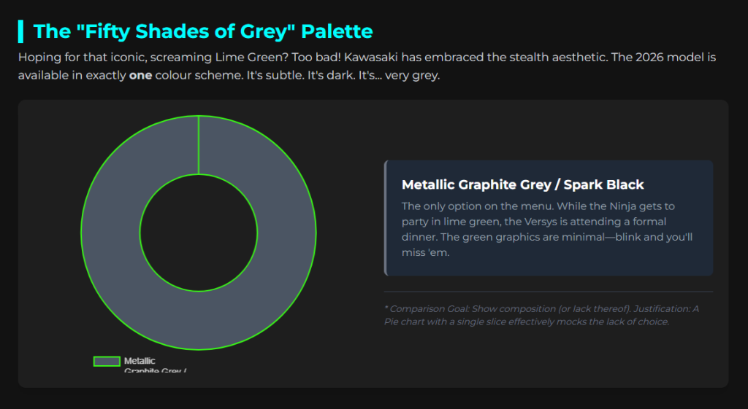The width and height of the screenshot is (748, 409).
Task: Click the "Comparison Goal" footnote text
Action: pyautogui.click(x=541, y=315)
